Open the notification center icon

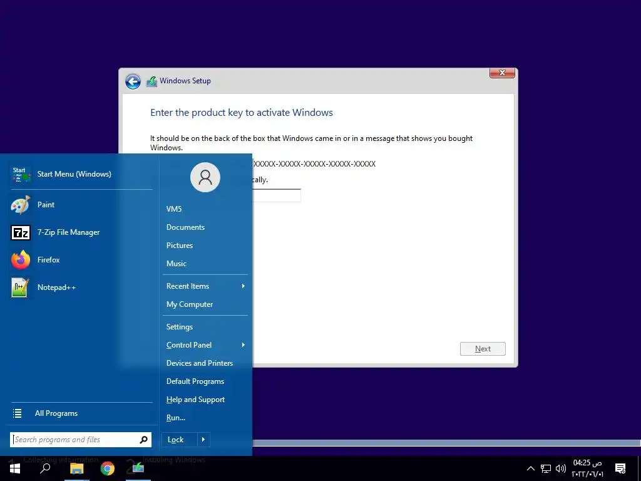pos(620,468)
